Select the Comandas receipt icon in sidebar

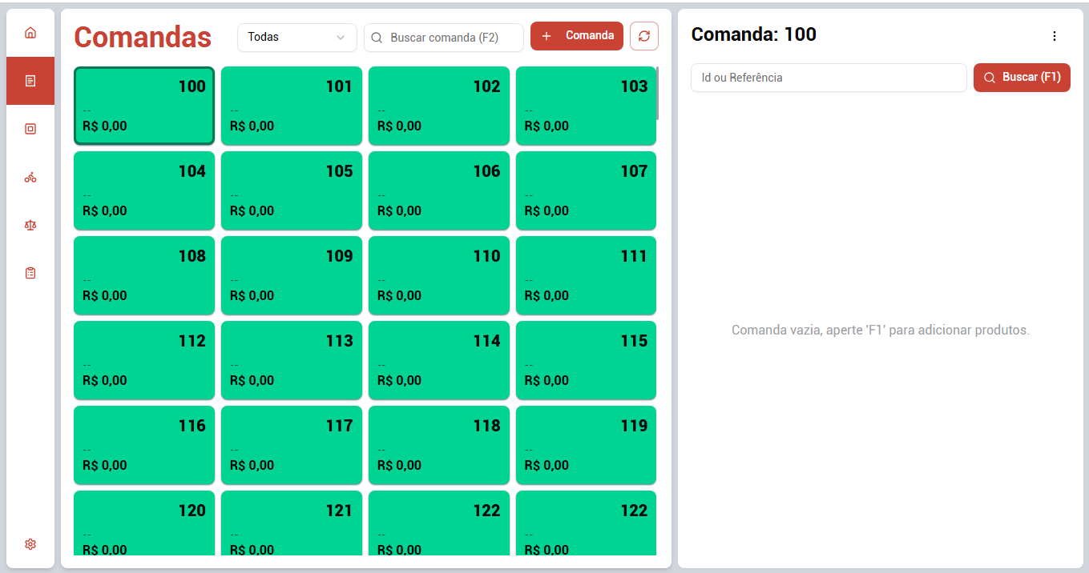(x=30, y=81)
